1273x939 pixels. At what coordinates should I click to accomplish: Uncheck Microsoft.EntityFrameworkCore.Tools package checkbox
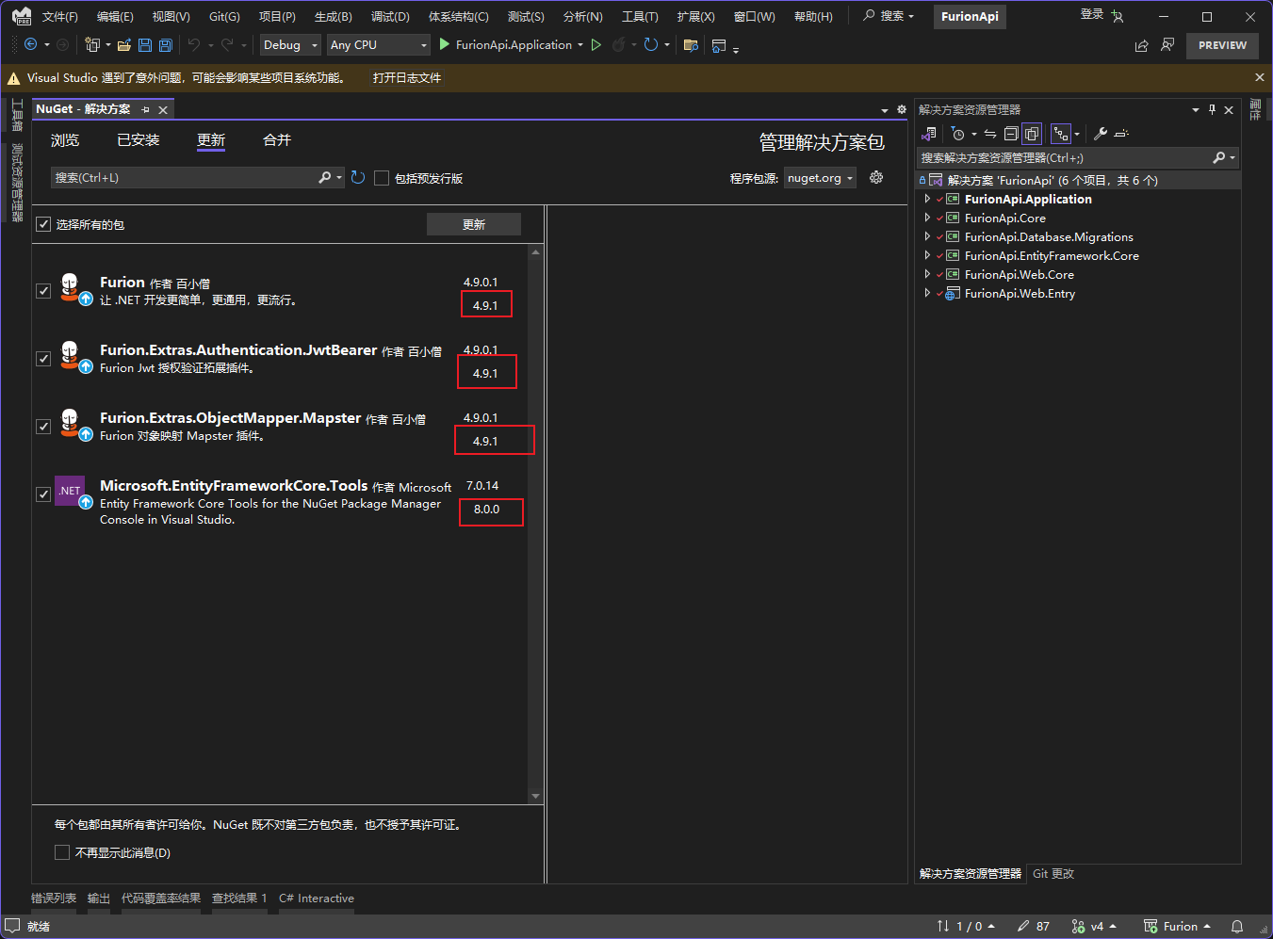pyautogui.click(x=43, y=494)
